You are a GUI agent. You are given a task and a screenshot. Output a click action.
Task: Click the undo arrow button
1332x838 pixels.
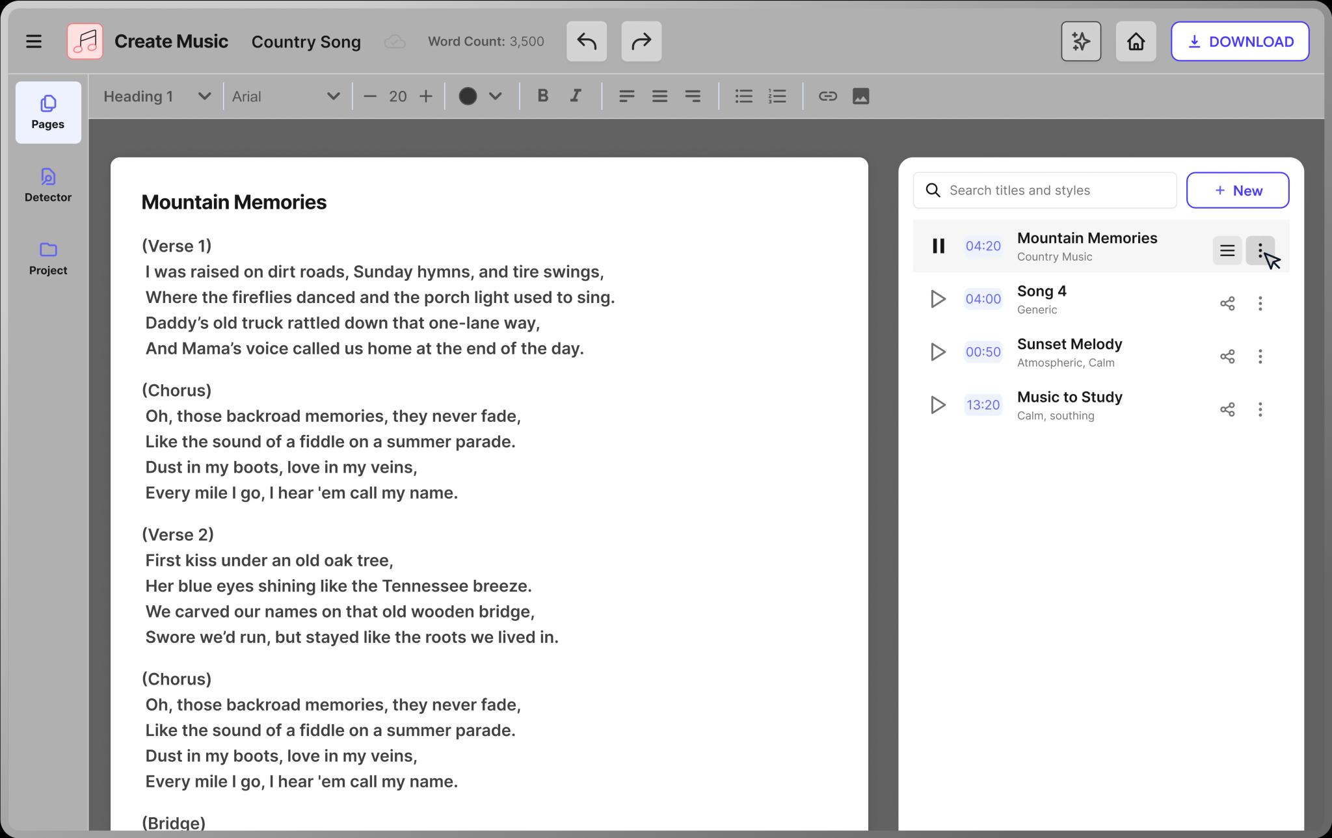click(586, 42)
